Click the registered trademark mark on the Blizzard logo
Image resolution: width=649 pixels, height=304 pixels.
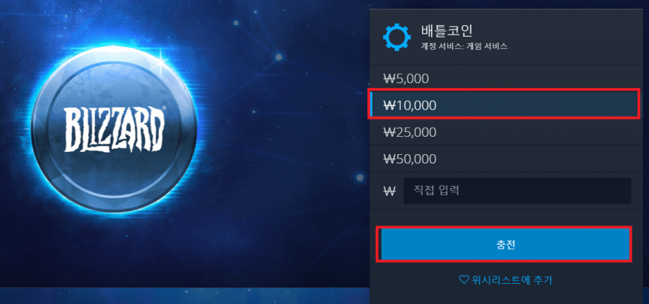click(164, 108)
